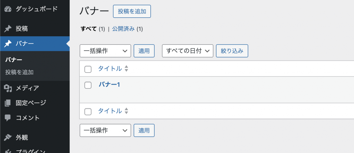
Task: Expand the すべての日付 date filter dropdown
Action: tap(188, 51)
